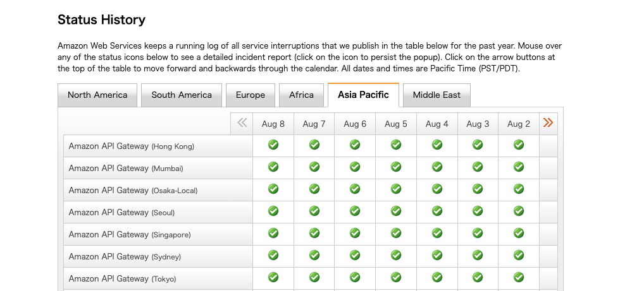Click Singapore status icon for Aug 4

tap(437, 233)
